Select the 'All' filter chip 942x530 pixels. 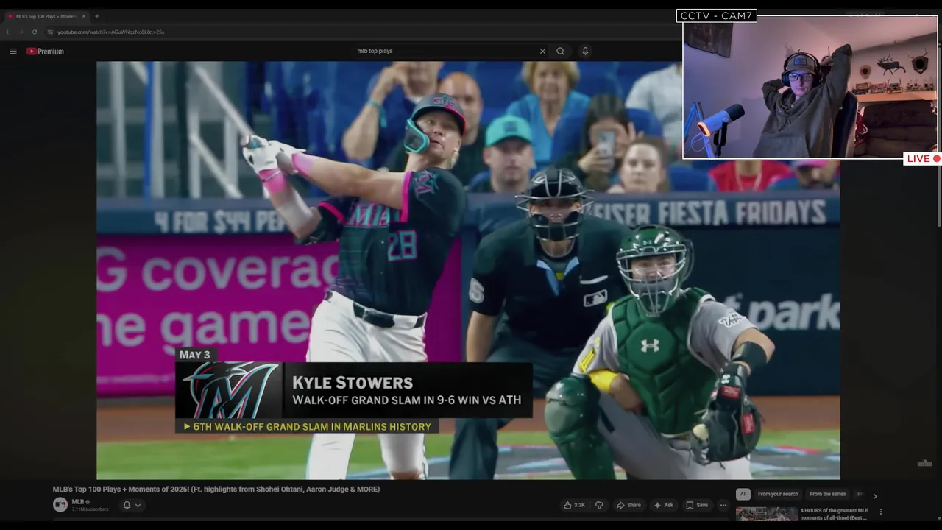[743, 494]
